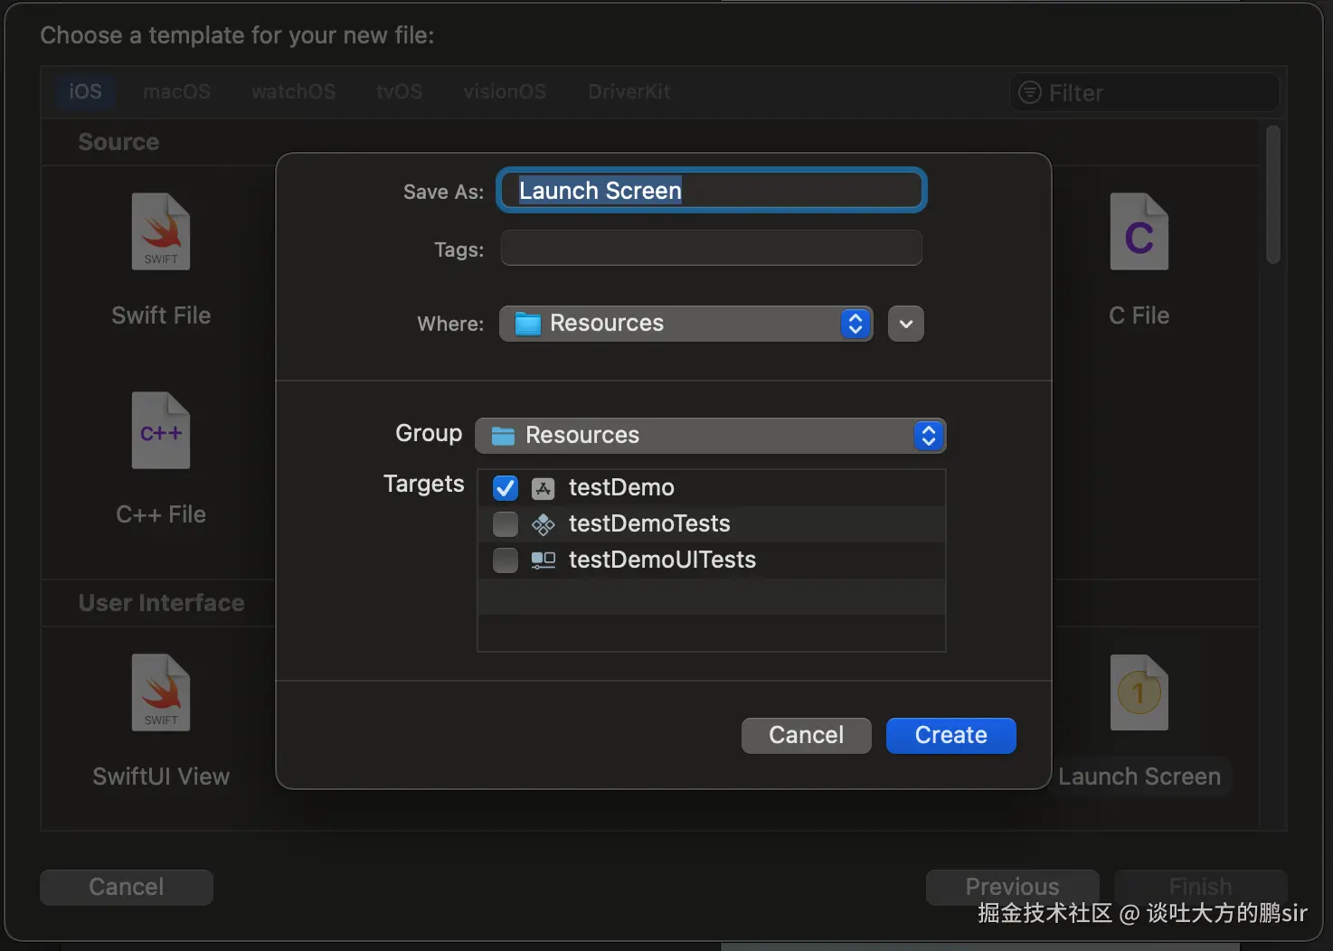
Task: Check the testDemoUITests target checkbox
Action: click(506, 560)
